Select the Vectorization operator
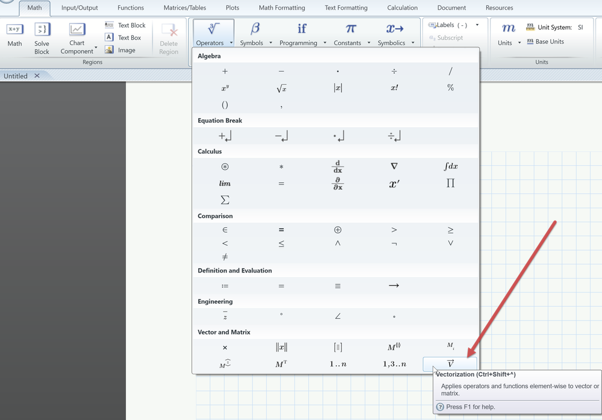Image resolution: width=602 pixels, height=420 pixels. [x=450, y=364]
